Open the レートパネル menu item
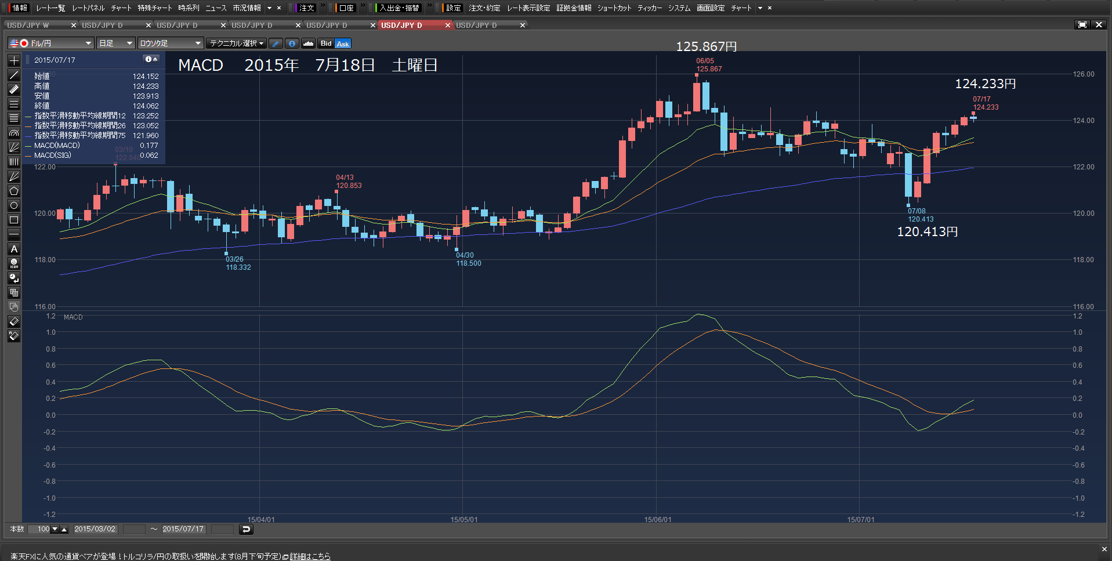Viewport: 1112px width, 561px height. 88,8
